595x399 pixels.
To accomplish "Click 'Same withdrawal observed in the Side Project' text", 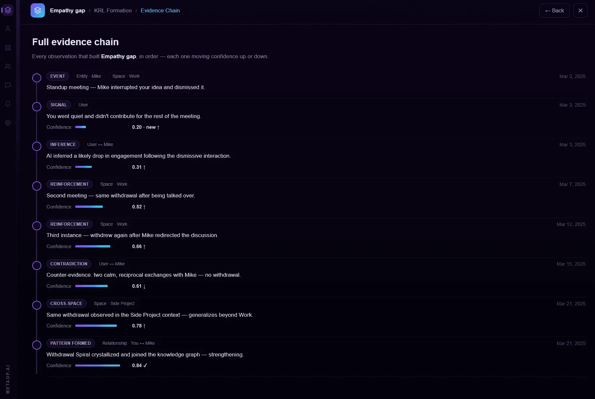I will coord(150,315).
